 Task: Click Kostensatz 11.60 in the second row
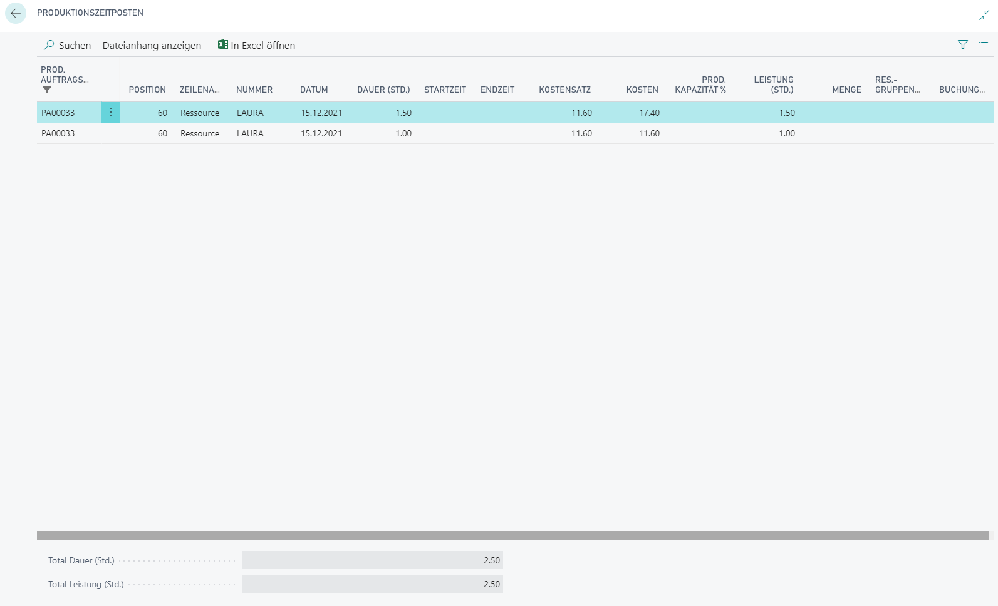click(x=581, y=133)
